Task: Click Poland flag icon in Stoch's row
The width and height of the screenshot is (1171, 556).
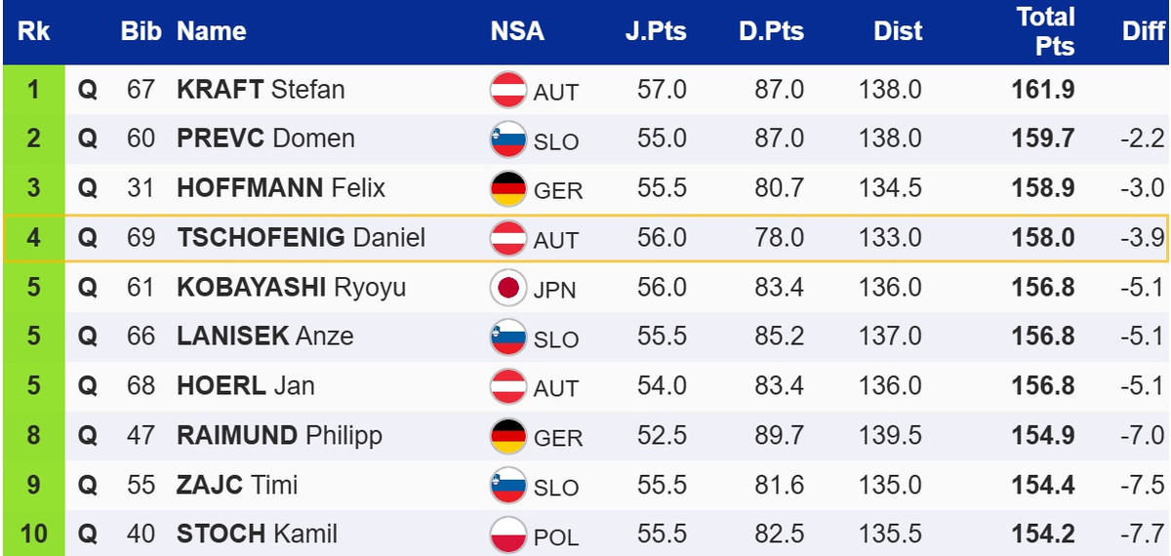Action: [507, 535]
